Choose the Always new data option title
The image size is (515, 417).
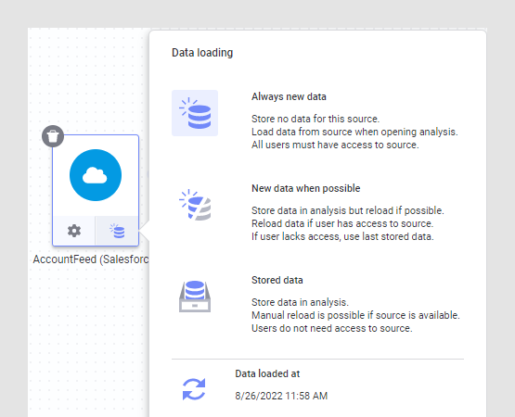coord(289,96)
